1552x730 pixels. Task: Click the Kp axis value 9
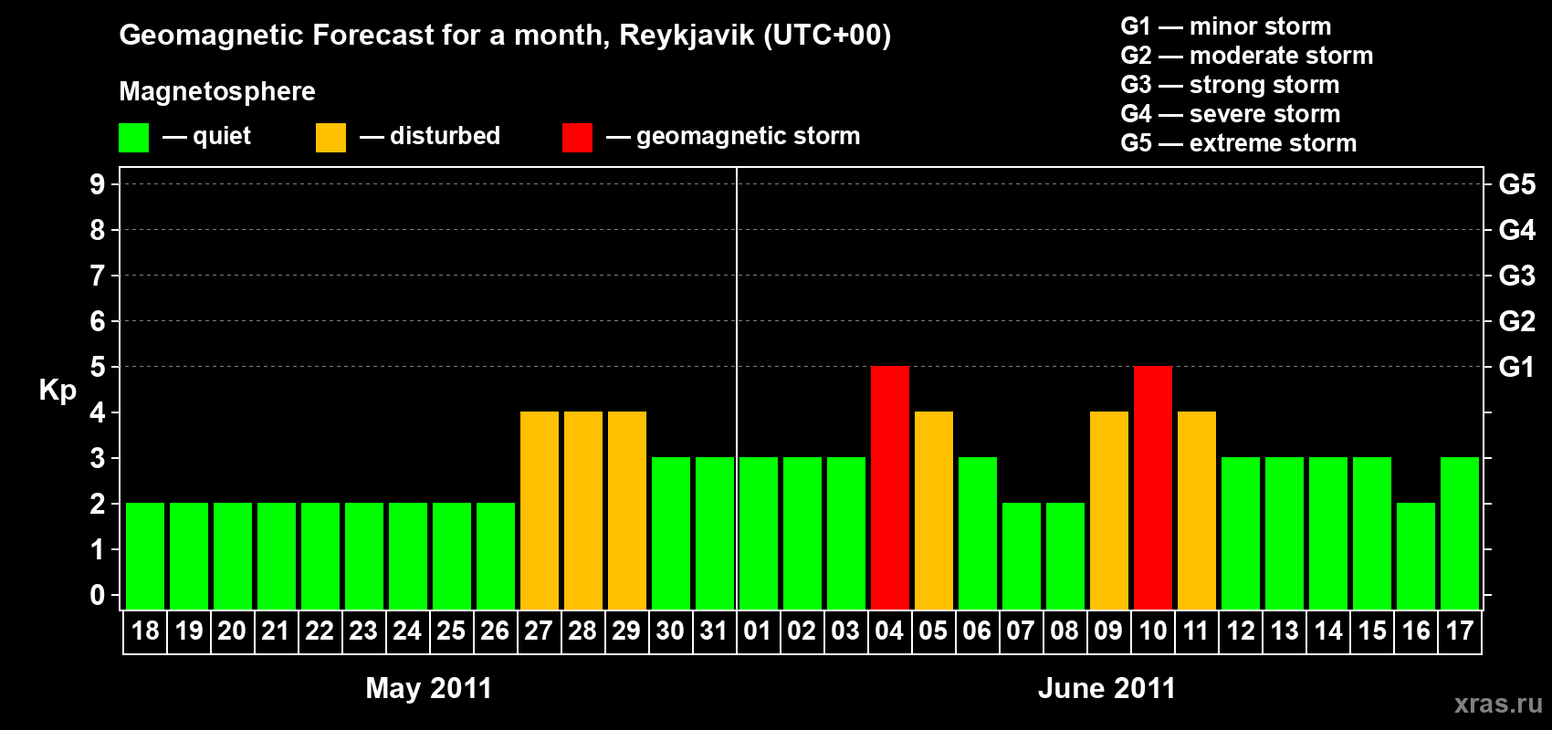pyautogui.click(x=98, y=184)
